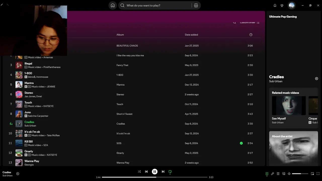Click the Juno track cover art
Screen dimensions: 322x181
(19, 114)
